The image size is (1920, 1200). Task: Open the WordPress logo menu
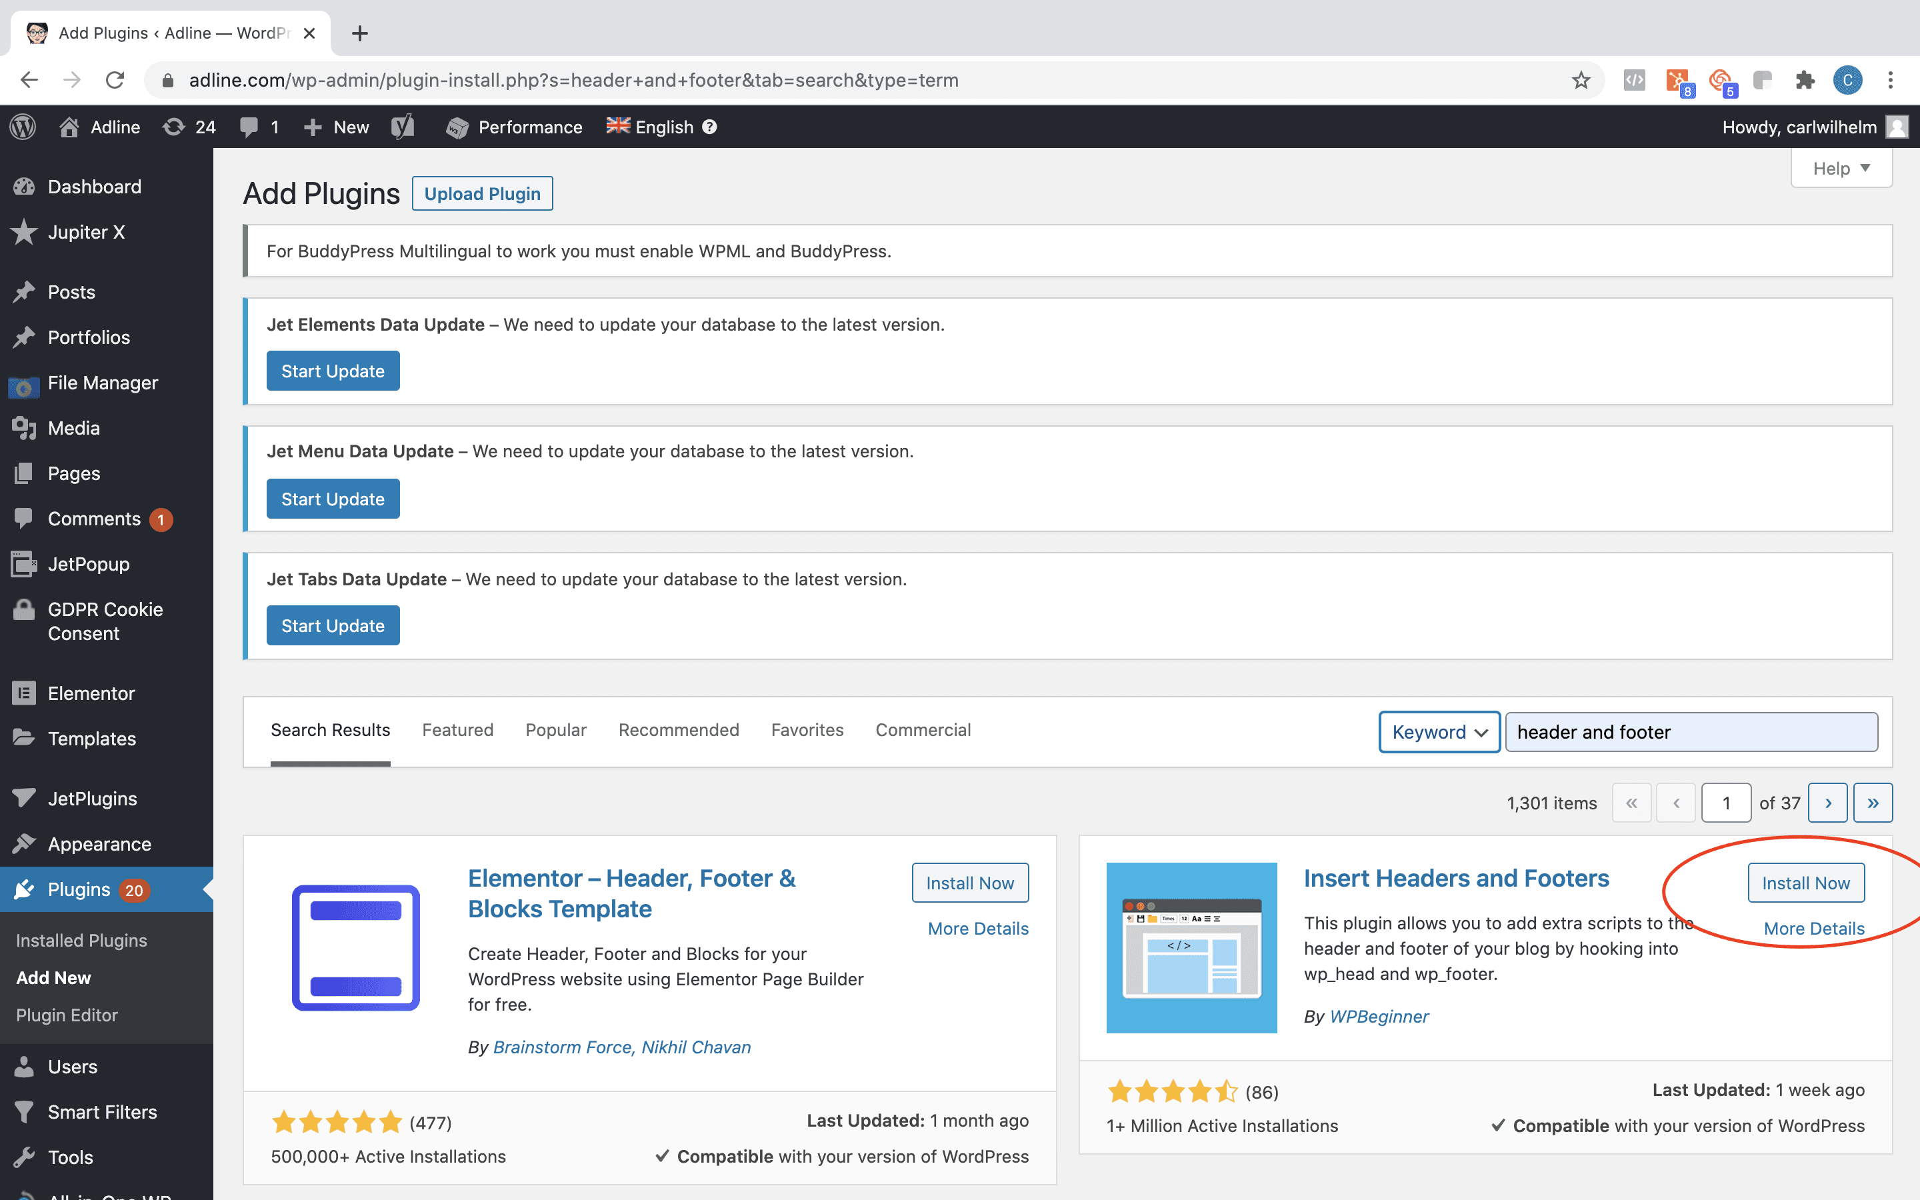pos(23,127)
